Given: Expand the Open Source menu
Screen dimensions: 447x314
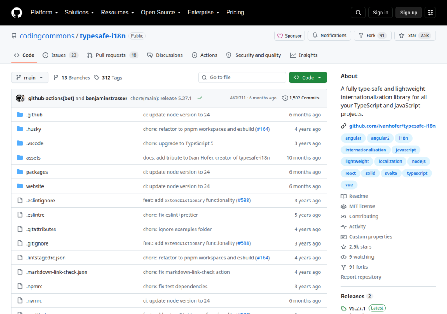Looking at the screenshot, I should (161, 13).
